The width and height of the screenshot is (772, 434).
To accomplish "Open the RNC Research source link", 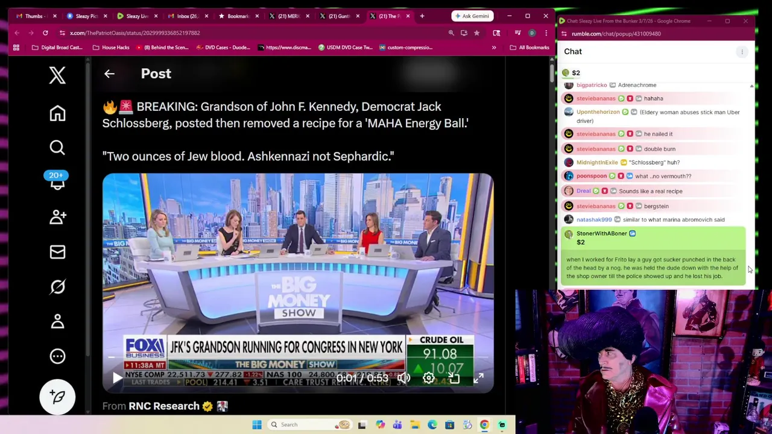I will click(x=163, y=406).
